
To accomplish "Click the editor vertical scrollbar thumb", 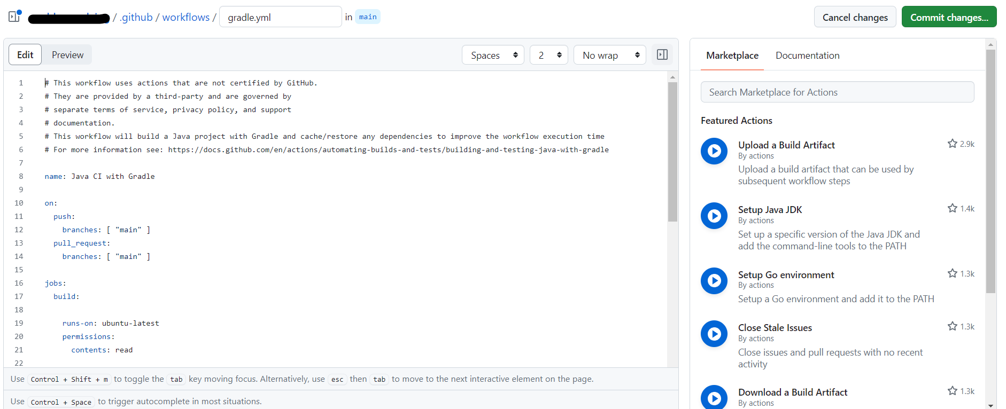I will [x=672, y=152].
